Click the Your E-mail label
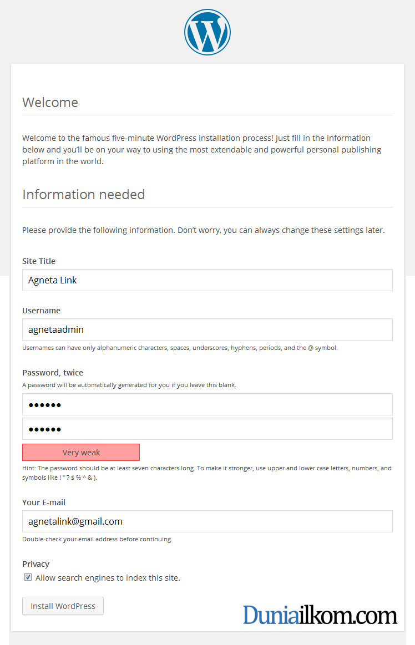Viewport: 415px width, 645px height. click(x=44, y=502)
